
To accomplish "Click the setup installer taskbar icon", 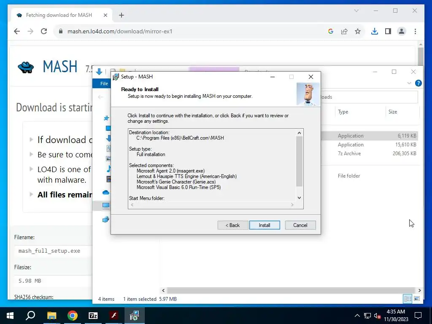I will pyautogui.click(x=135, y=316).
